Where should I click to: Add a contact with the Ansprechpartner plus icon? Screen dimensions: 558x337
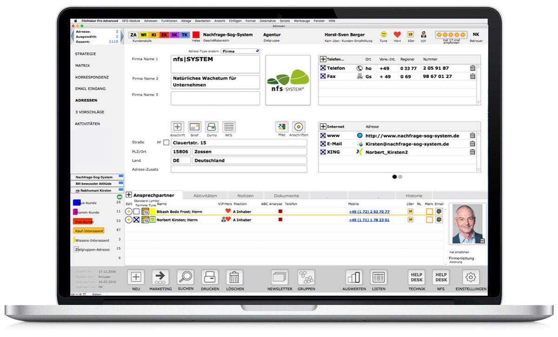[129, 195]
